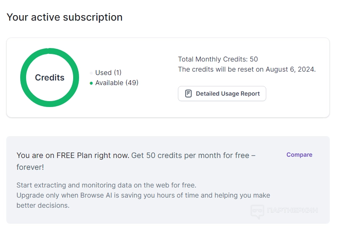Click the green Available legend dot
Image resolution: width=339 pixels, height=241 pixels.
click(x=91, y=83)
